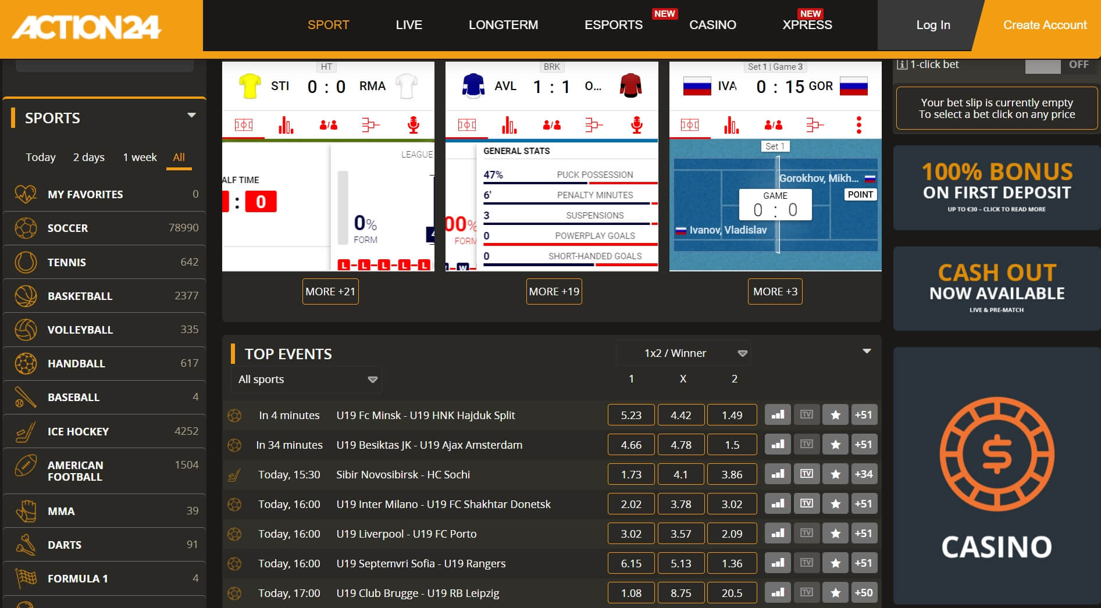1101x608 pixels.
Task: Filter sports by 1 week
Action: [140, 157]
